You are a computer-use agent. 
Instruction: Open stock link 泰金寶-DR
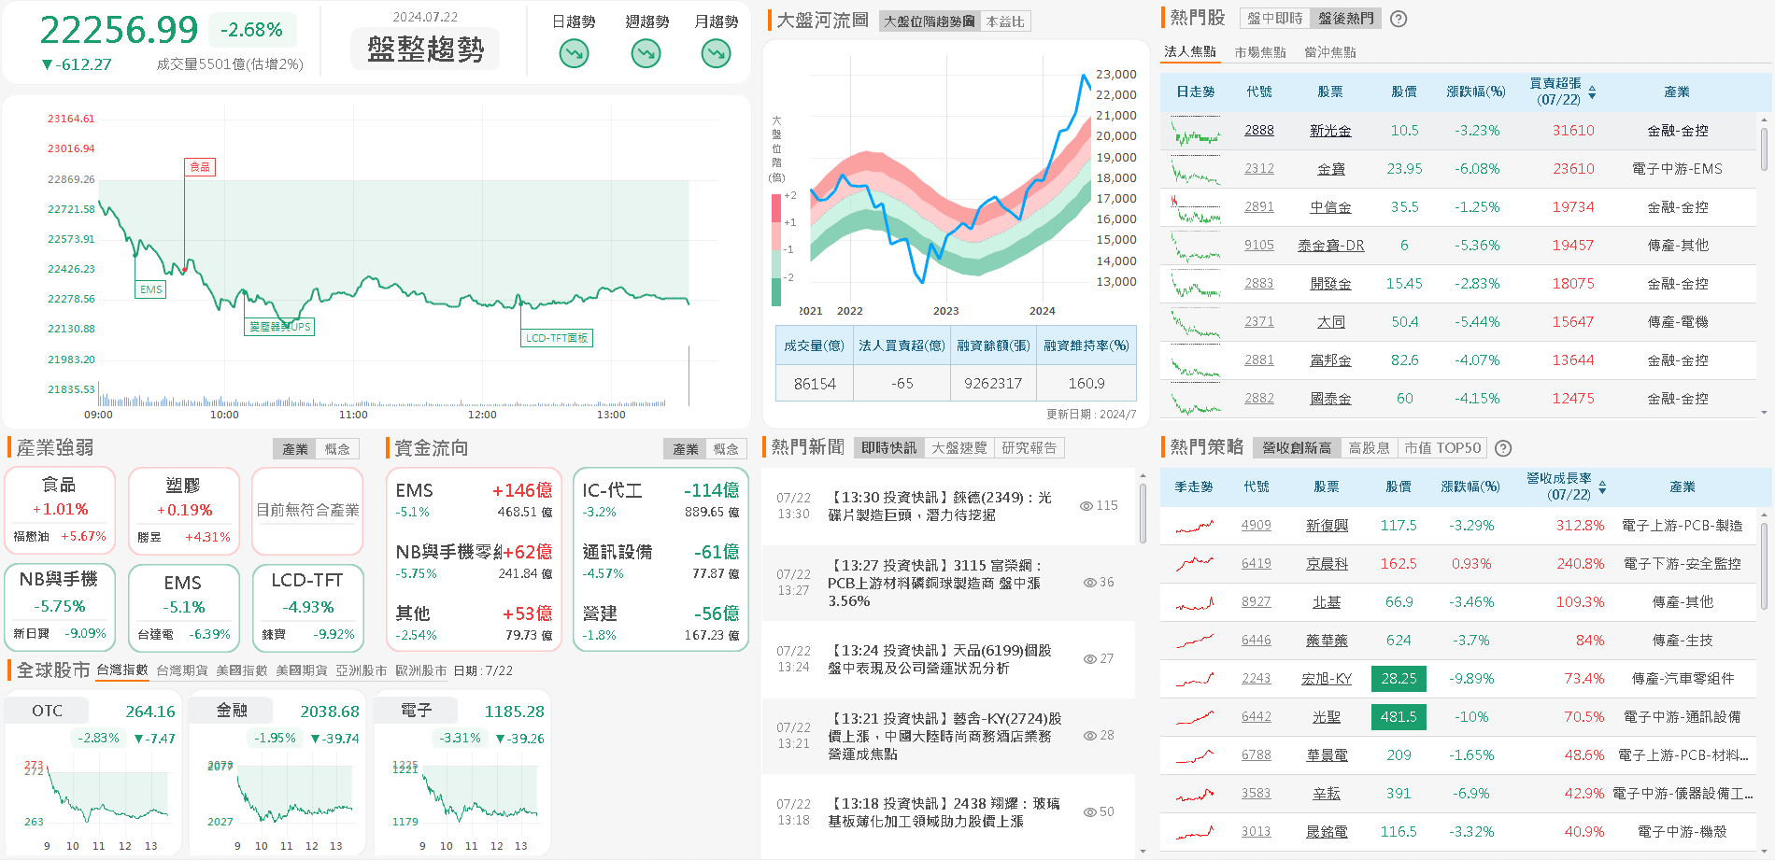click(1330, 246)
